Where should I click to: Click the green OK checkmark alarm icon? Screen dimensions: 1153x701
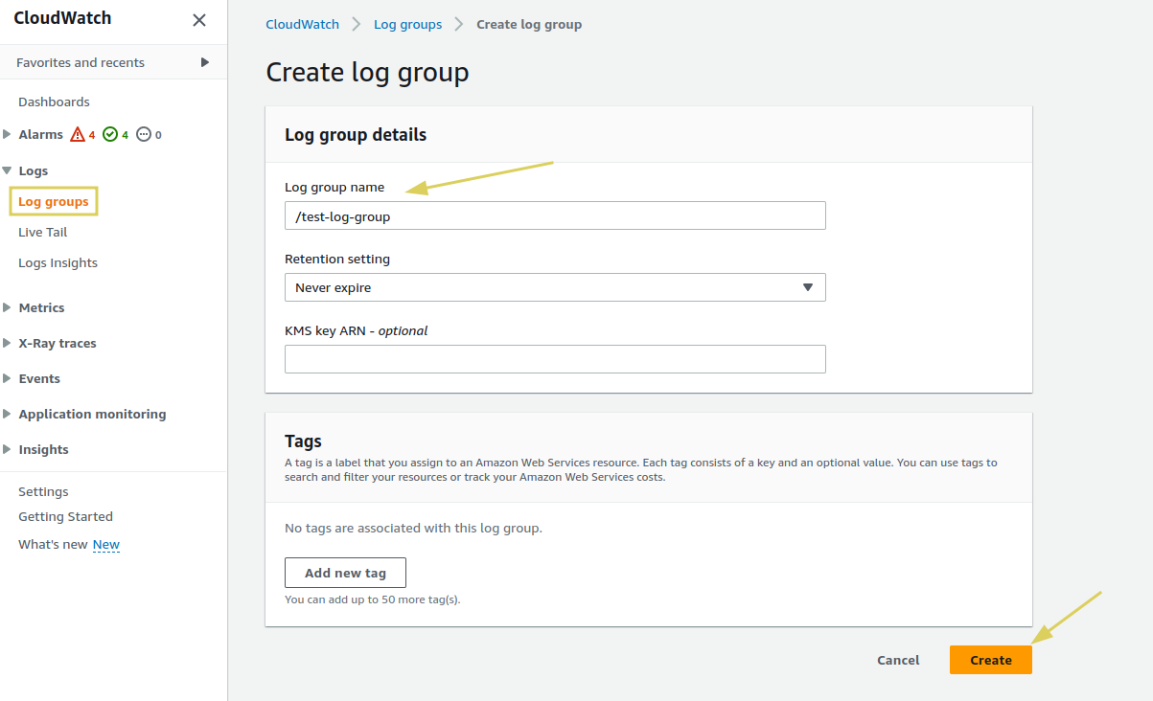110,135
